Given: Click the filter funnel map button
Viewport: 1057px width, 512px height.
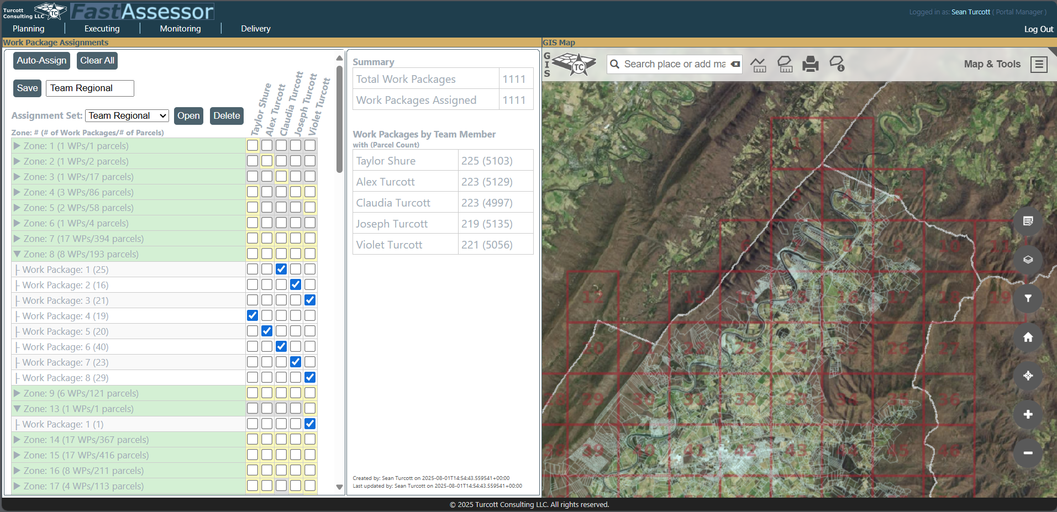Looking at the screenshot, I should 1028,299.
